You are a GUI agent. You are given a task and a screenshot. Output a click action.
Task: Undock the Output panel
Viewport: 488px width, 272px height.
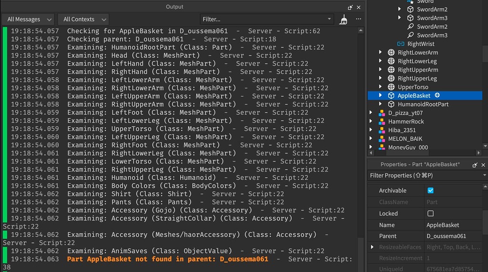pyautogui.click(x=350, y=7)
